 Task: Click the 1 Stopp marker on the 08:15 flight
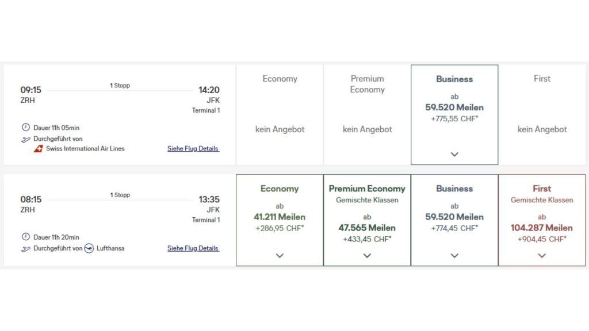[120, 195]
